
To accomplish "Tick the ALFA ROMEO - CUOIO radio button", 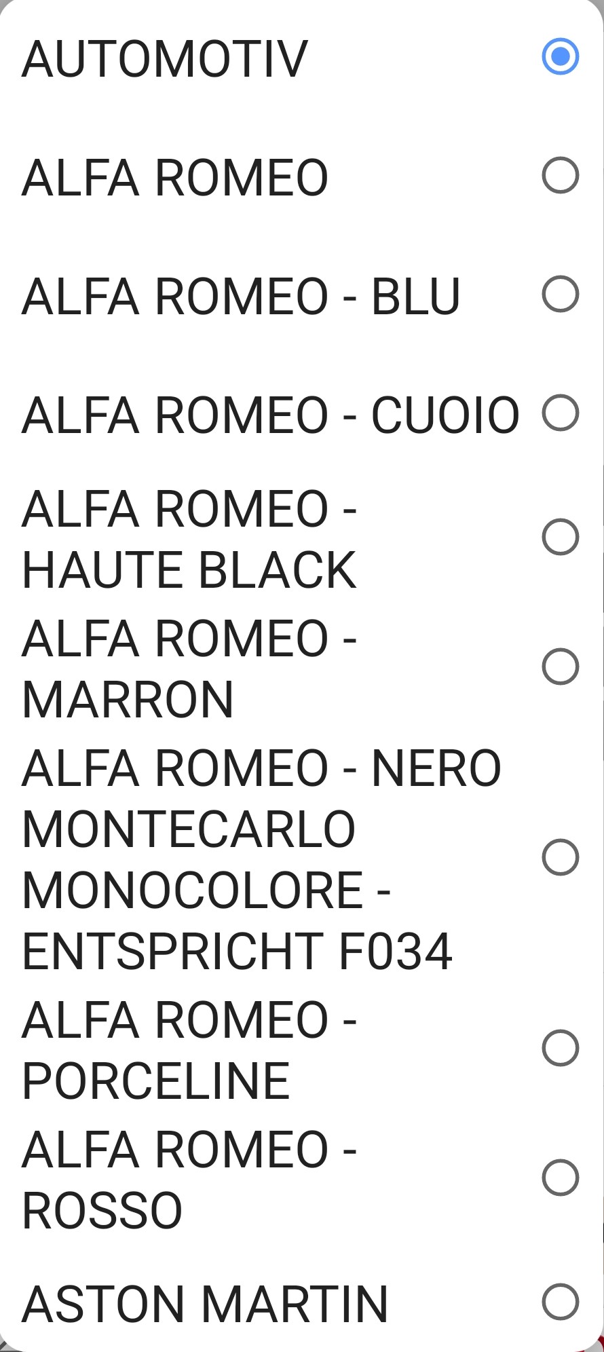I will pyautogui.click(x=560, y=413).
